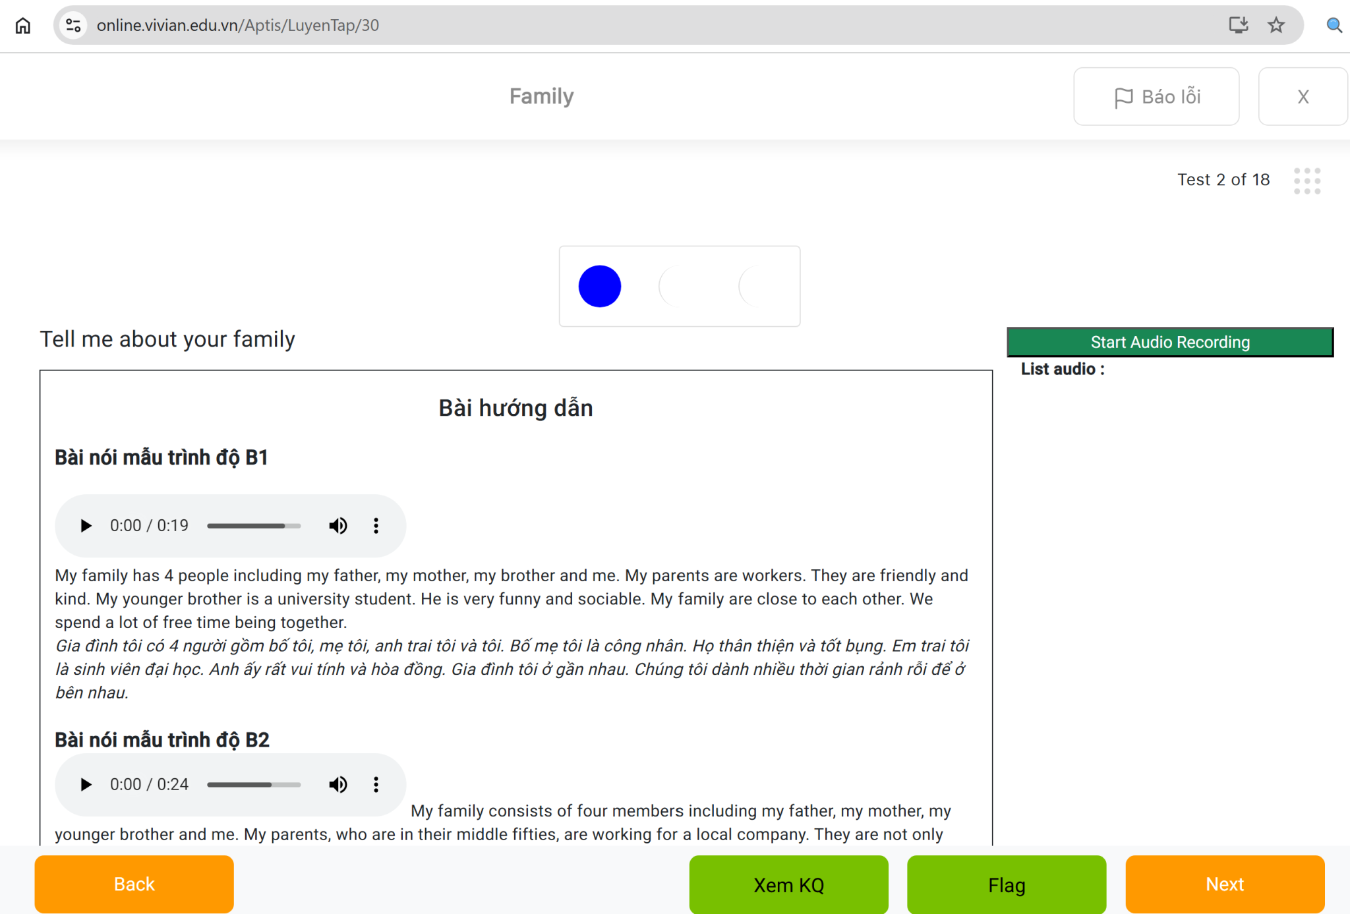Open the test grid dots icon
Viewport: 1350px width, 914px height.
click(1306, 181)
